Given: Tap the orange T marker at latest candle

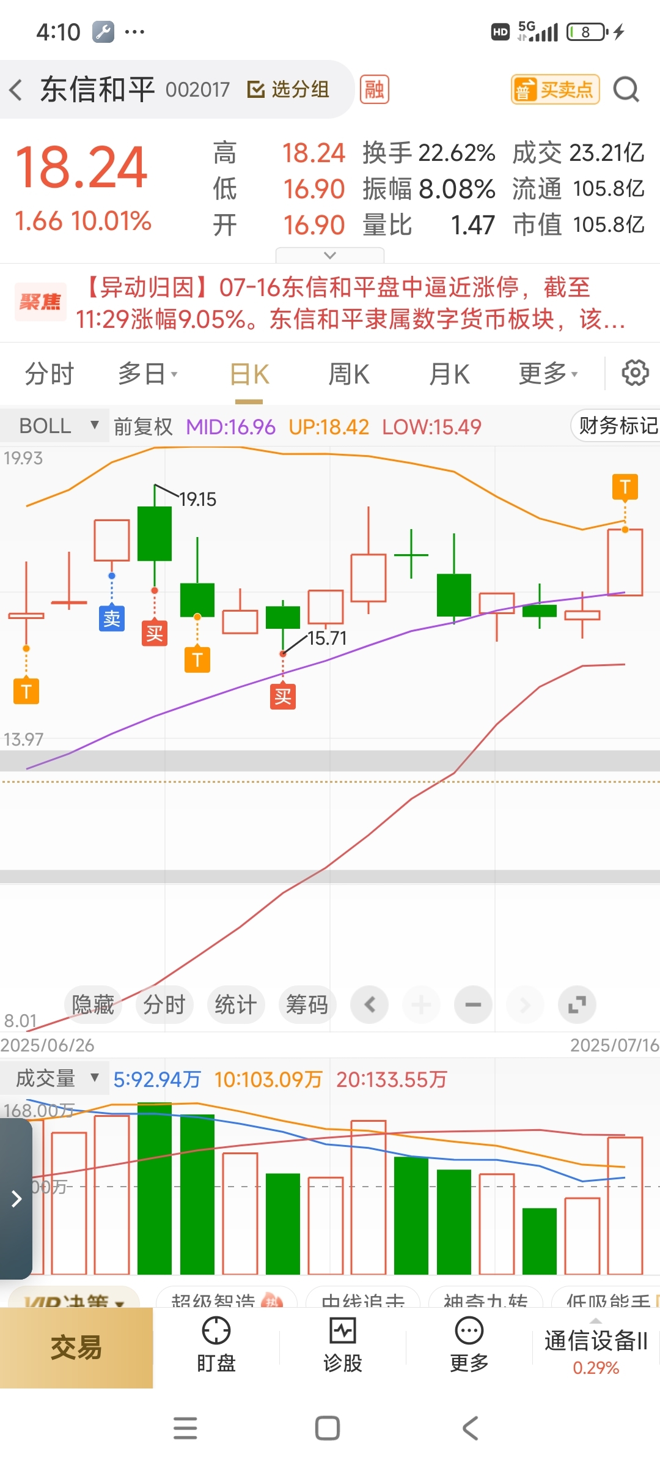Looking at the screenshot, I should [625, 487].
